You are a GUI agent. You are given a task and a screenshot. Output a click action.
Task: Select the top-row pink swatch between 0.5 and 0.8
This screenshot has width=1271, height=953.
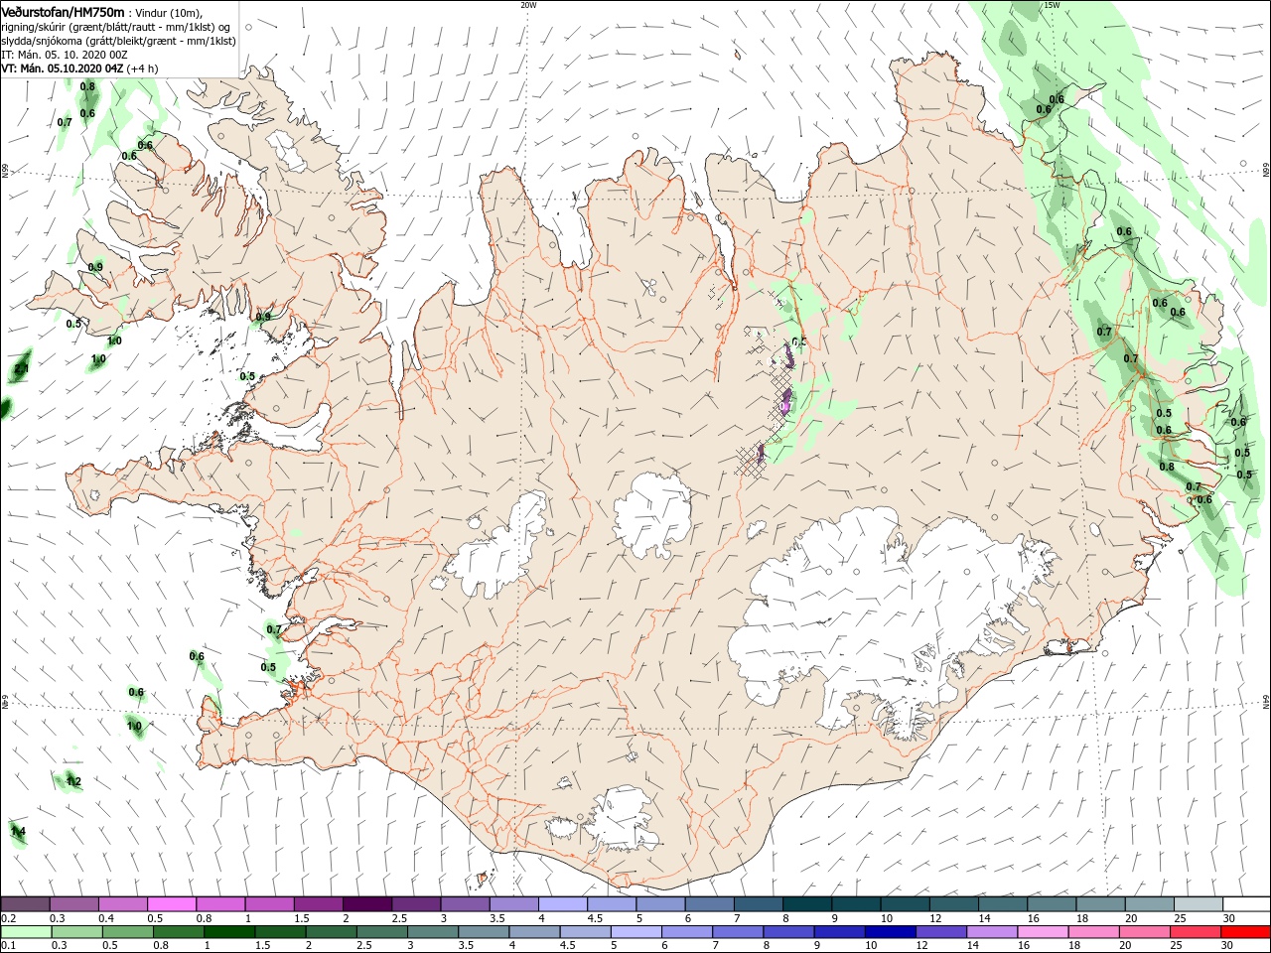tap(172, 904)
